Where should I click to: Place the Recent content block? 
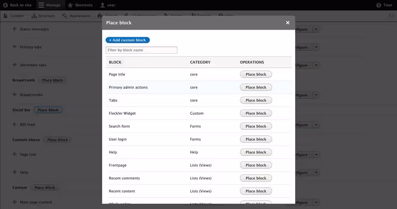[x=256, y=191]
